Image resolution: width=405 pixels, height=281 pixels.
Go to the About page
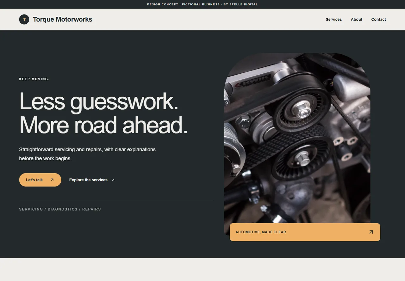coord(357,19)
